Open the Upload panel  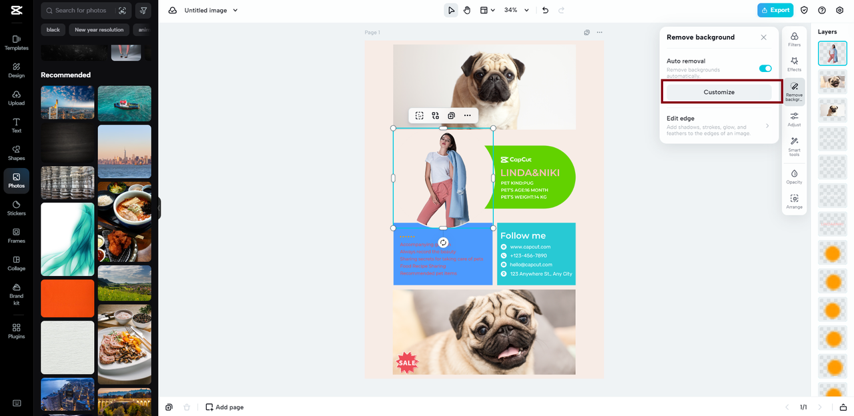coord(16,98)
